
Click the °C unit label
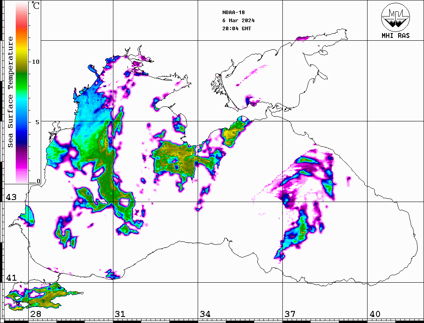pos(36,5)
